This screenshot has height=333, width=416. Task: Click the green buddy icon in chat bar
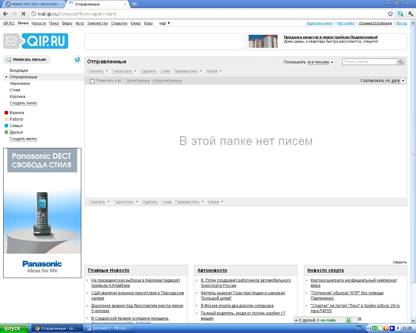pyautogui.click(x=348, y=320)
